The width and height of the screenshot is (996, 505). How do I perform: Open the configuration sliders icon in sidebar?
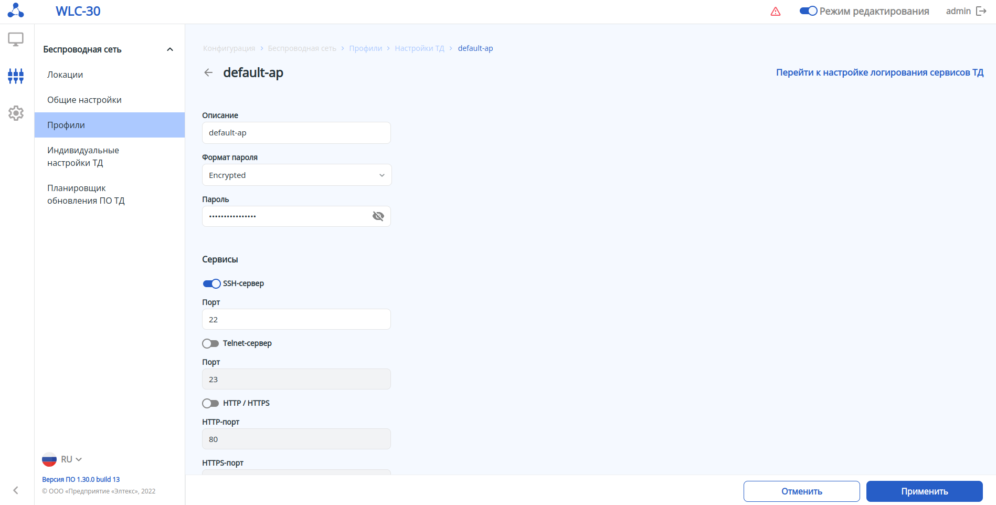point(16,76)
